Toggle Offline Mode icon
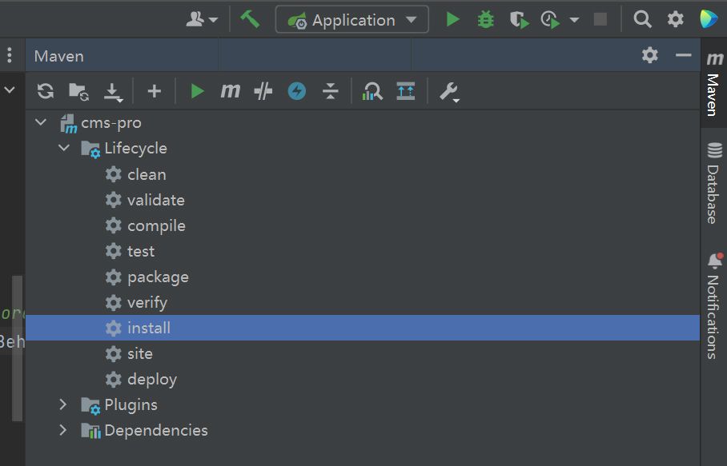Screen dimensions: 727x466 pos(263,91)
